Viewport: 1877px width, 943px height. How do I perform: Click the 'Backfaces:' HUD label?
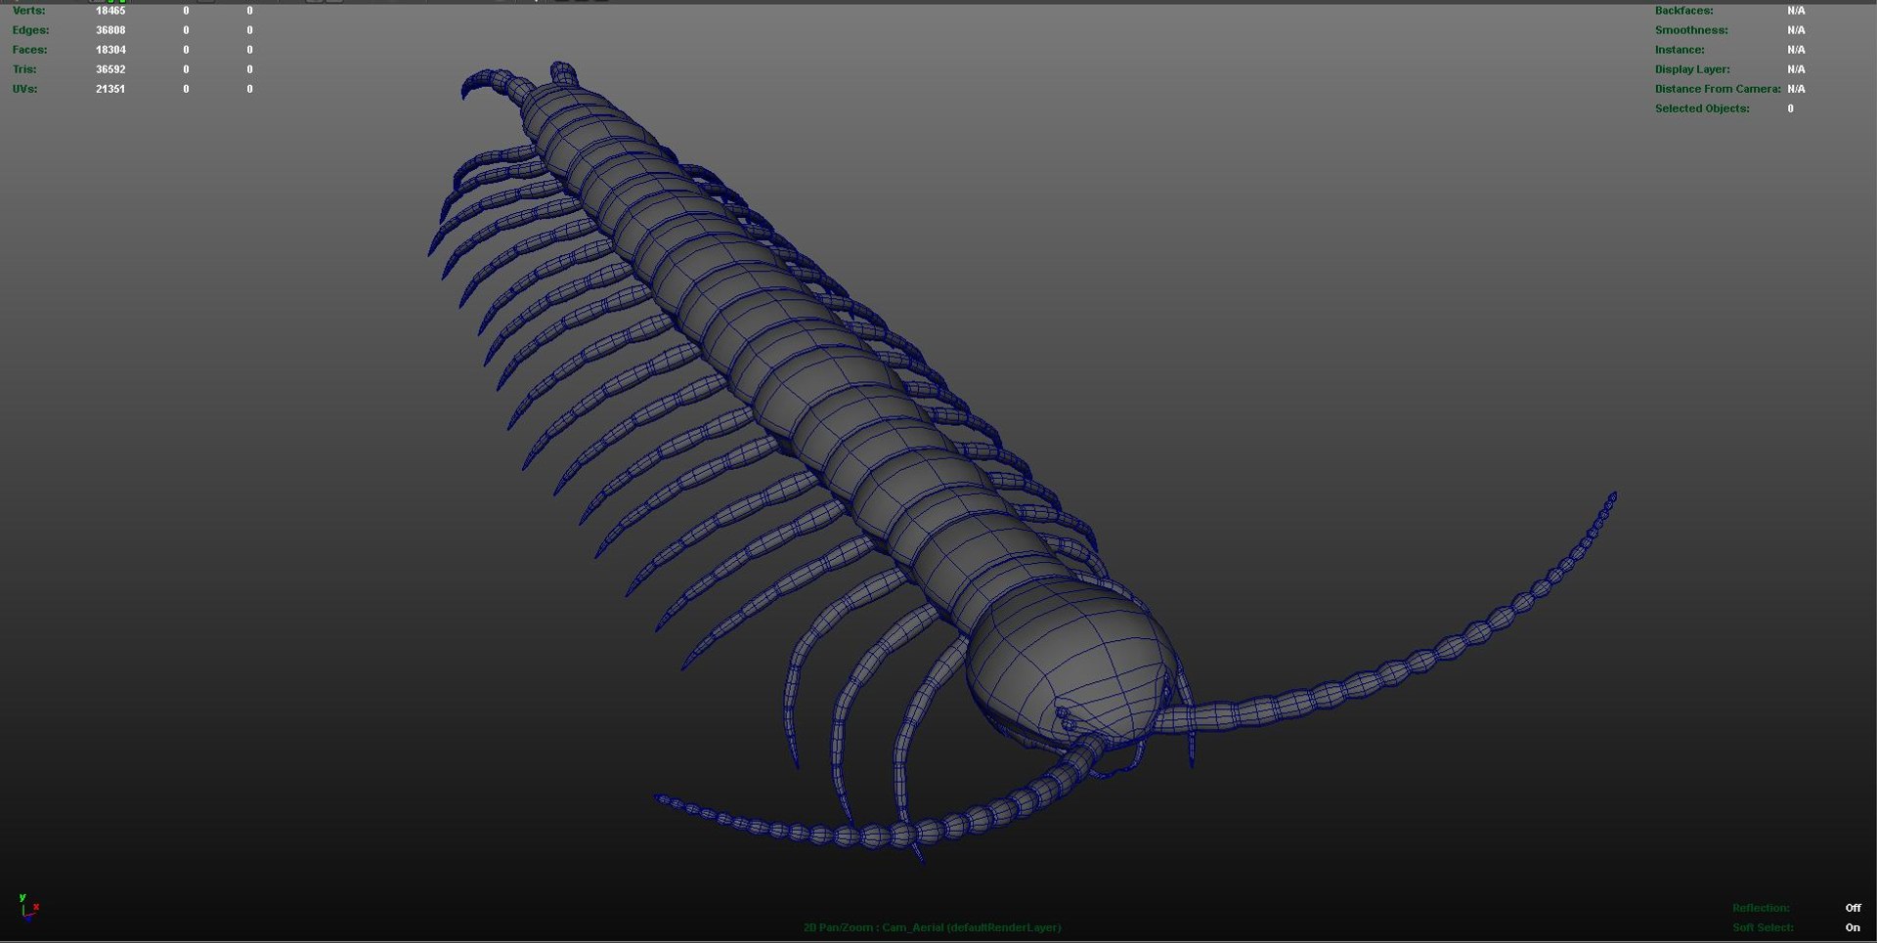pyautogui.click(x=1683, y=11)
